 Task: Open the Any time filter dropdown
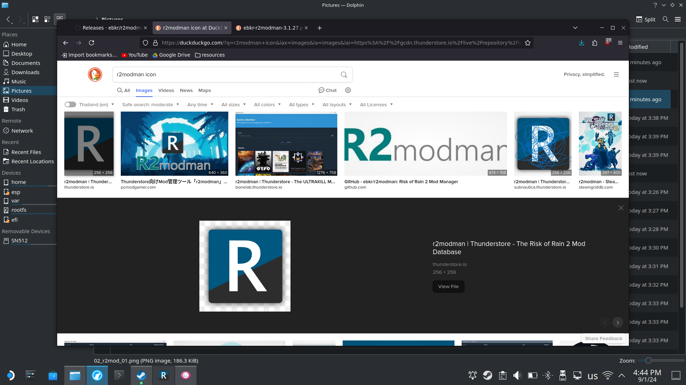200,104
